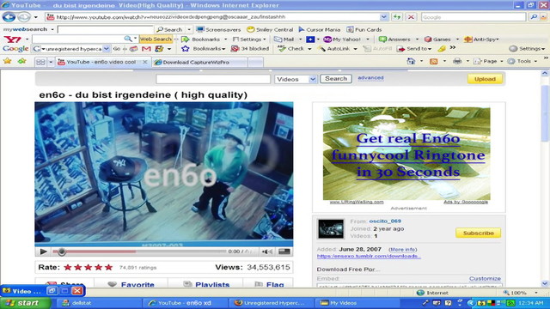Expand the Page menu dropdown
The width and height of the screenshot is (550, 309).
(502, 61)
